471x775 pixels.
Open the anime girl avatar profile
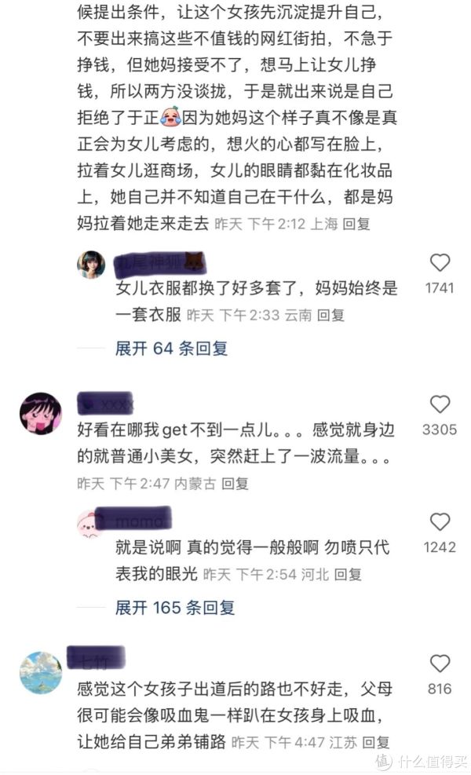41,414
